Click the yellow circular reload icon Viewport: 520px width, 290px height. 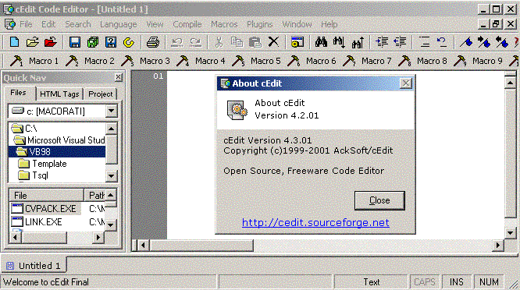click(129, 42)
